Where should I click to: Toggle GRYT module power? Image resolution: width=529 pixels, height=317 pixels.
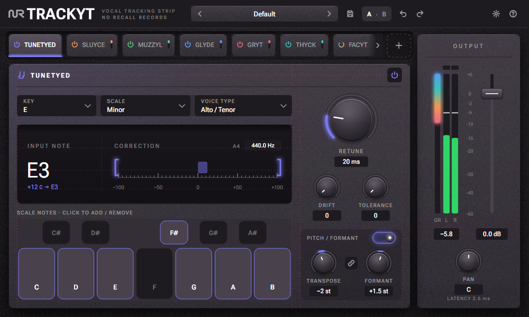tap(240, 44)
